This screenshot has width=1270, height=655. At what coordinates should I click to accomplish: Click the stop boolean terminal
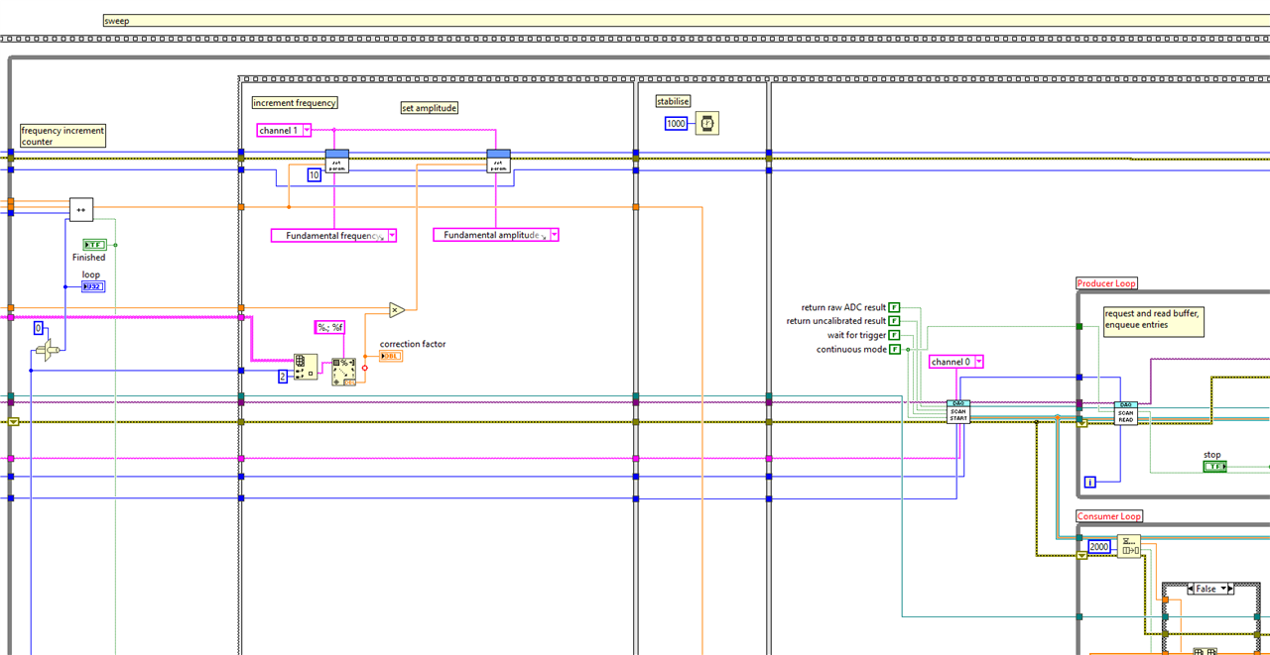point(1214,466)
